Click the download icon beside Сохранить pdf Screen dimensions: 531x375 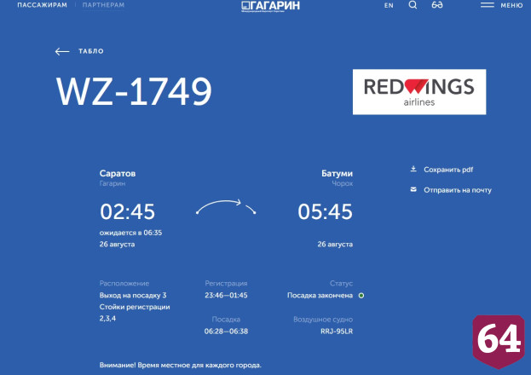pyautogui.click(x=413, y=169)
